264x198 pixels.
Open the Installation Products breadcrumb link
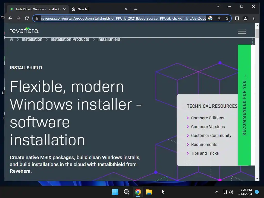pyautogui.click(x=70, y=39)
